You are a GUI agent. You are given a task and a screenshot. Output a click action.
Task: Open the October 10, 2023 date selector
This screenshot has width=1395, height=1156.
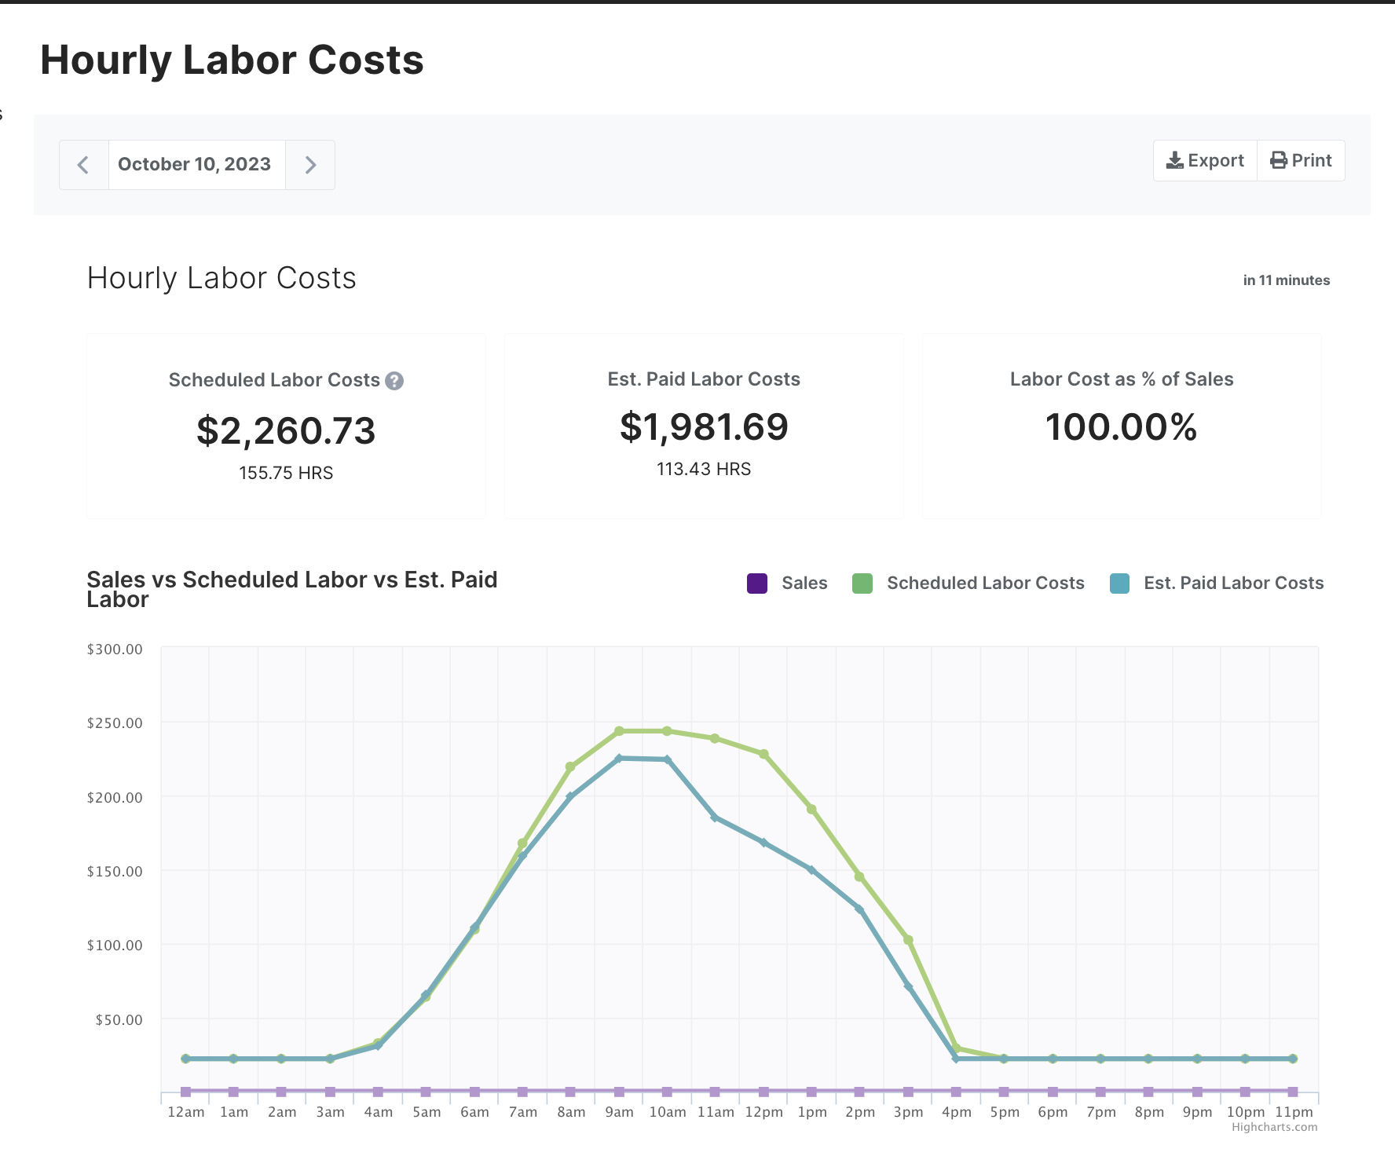[x=196, y=164]
